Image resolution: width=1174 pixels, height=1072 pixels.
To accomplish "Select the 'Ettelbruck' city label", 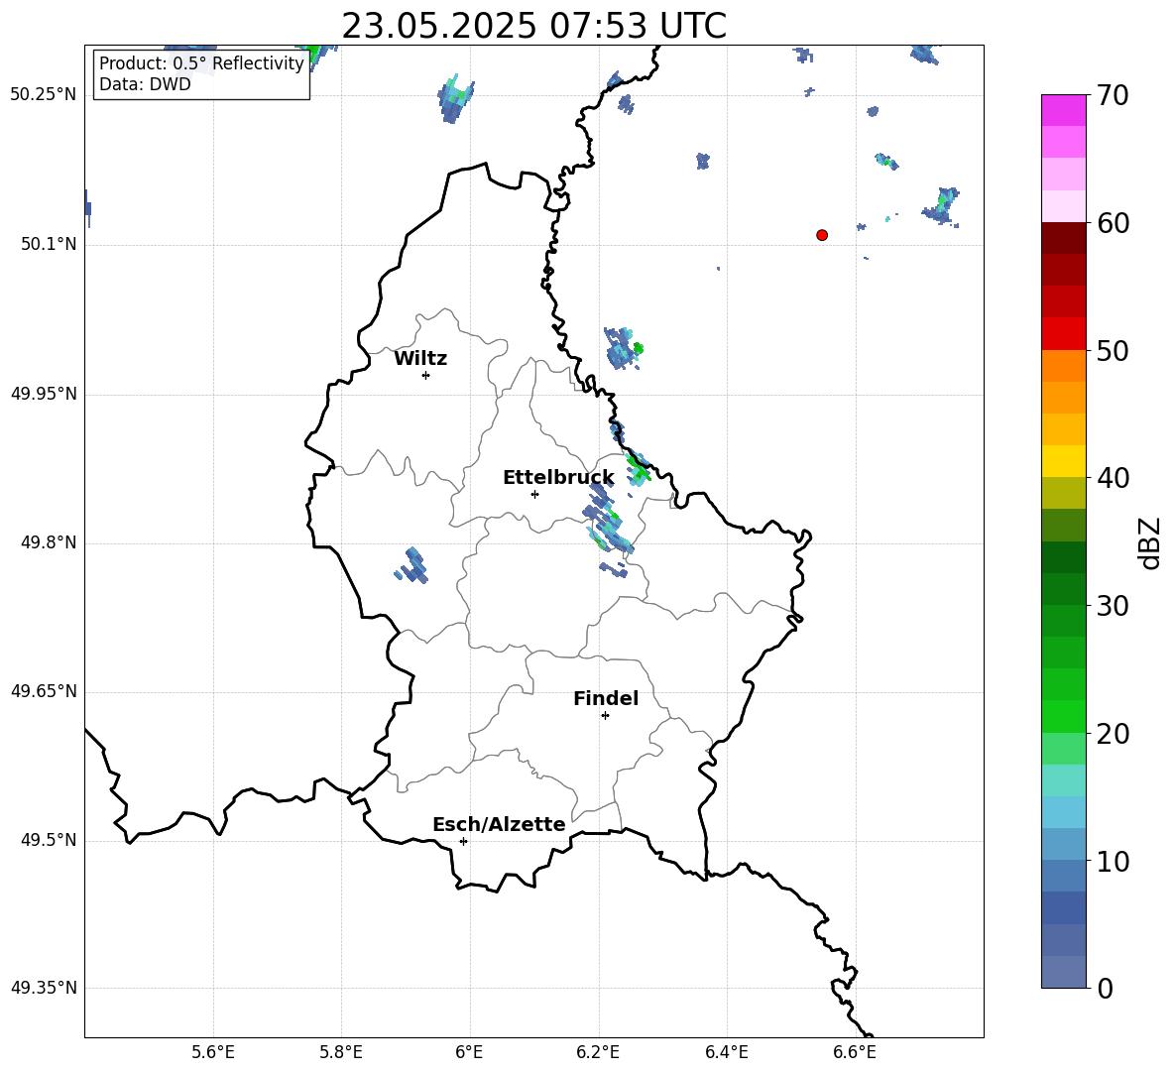I will [x=558, y=477].
